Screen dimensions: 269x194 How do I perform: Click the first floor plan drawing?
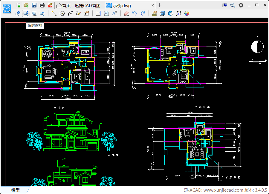pos(69,66)
